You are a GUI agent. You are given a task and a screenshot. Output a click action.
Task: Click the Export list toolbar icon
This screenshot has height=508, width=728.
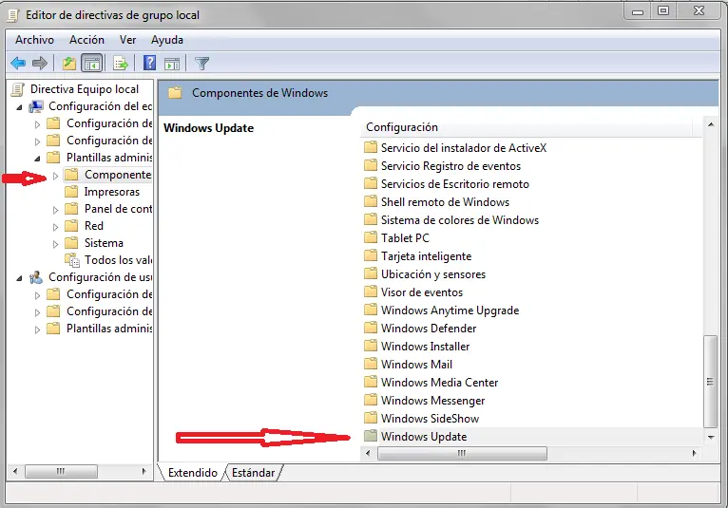click(121, 63)
